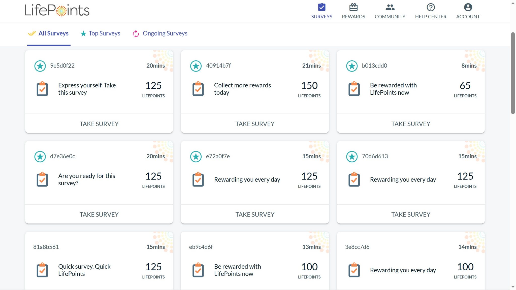
Task: Click survey ID '9e5d0f22'
Action: tap(62, 66)
